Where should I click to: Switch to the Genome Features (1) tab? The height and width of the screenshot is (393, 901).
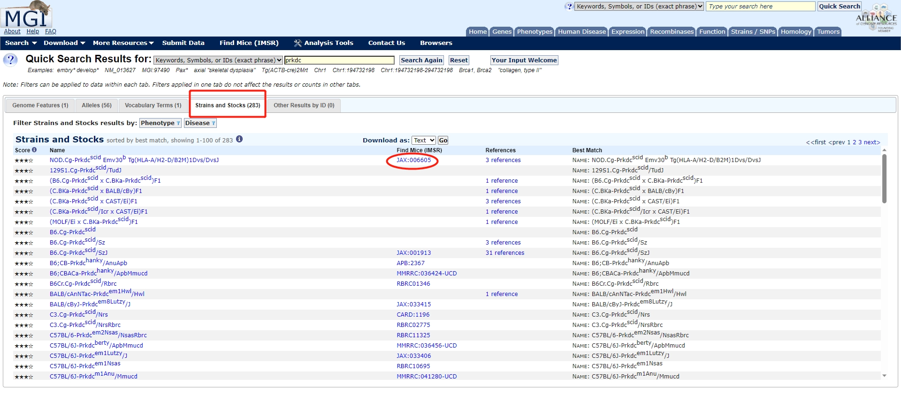[40, 105]
